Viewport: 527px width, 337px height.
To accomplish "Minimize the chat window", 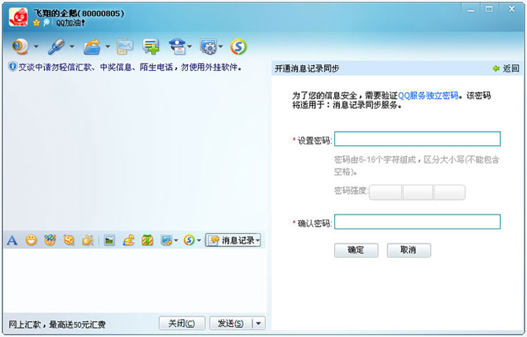I will (x=471, y=9).
